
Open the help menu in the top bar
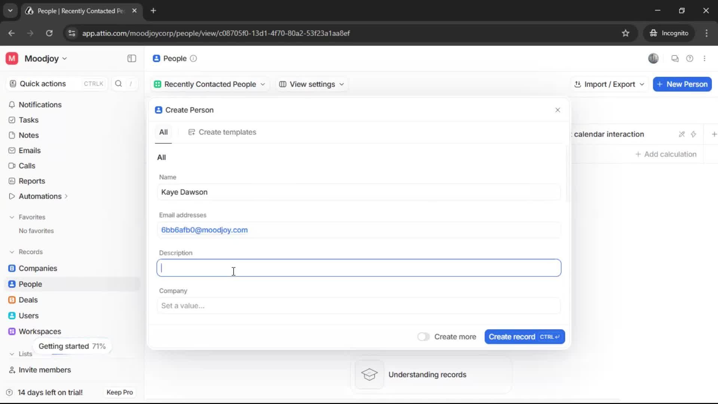690,58
